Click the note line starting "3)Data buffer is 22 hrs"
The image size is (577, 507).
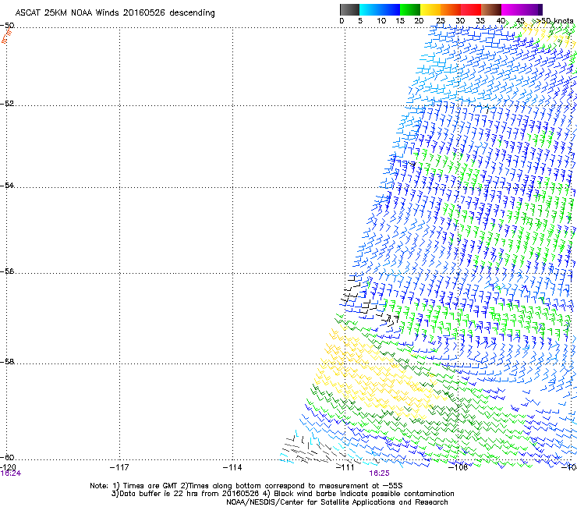point(282,494)
